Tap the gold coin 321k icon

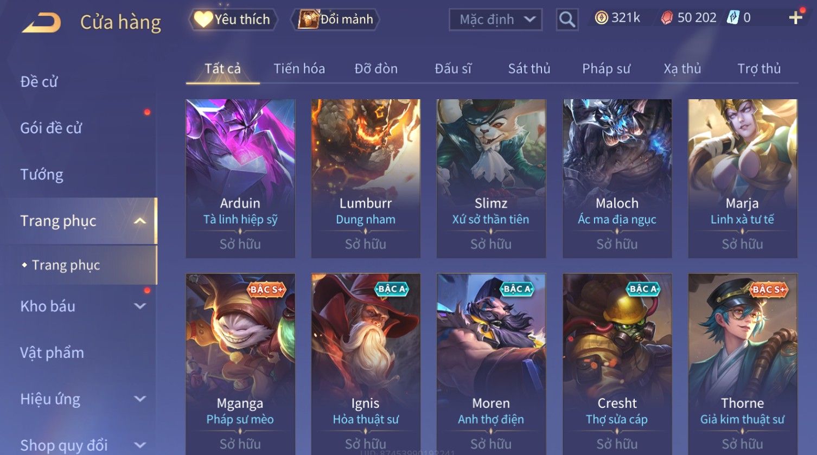pos(601,18)
